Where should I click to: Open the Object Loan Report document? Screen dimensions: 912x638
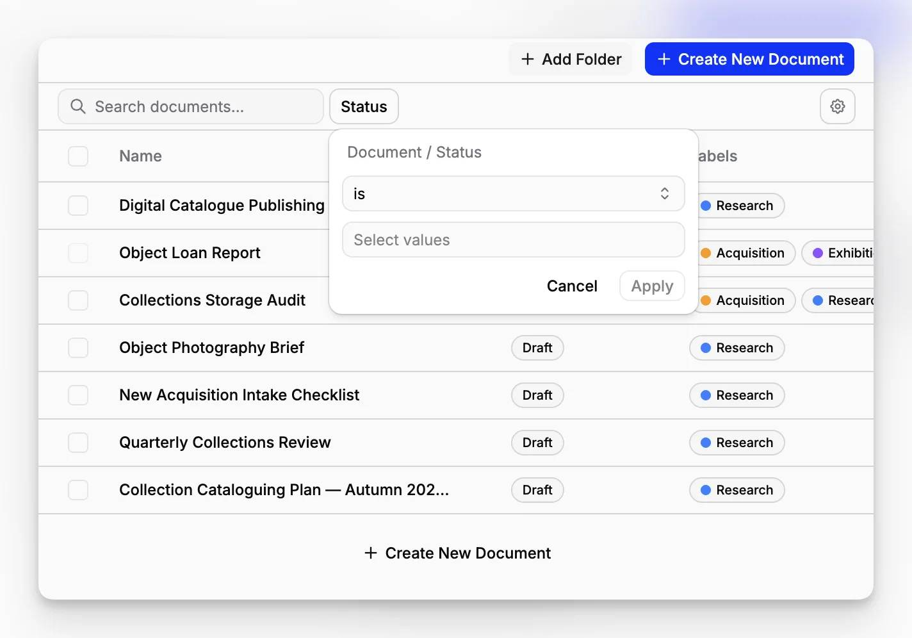[190, 253]
